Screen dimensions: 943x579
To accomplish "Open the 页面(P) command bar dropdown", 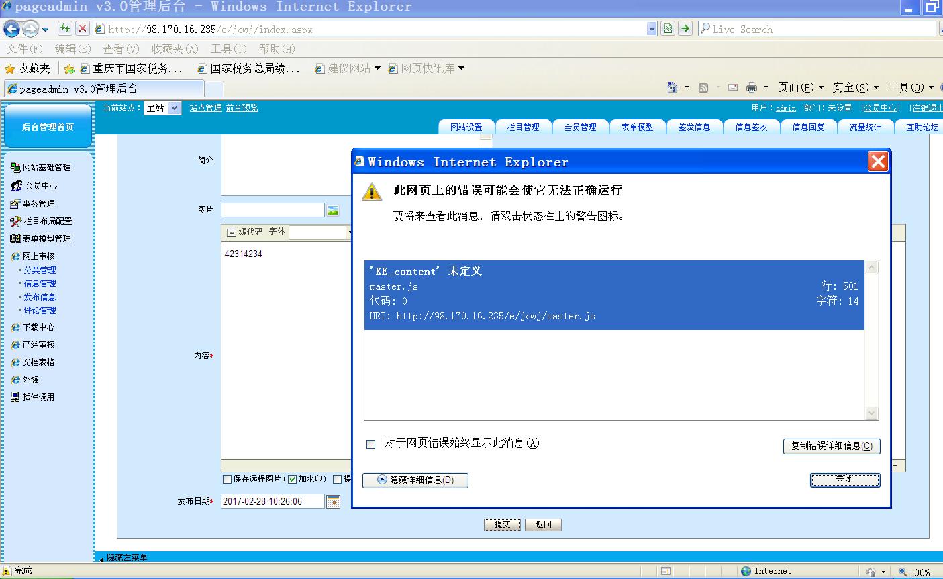I will coord(800,87).
